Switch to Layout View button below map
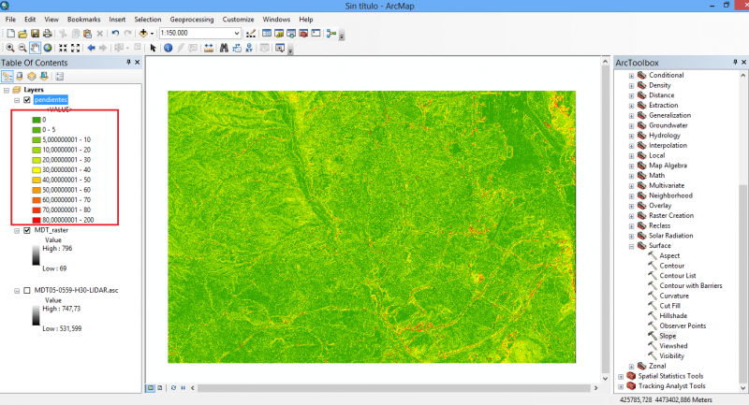Screen dimensions: 749x405 click(160, 388)
